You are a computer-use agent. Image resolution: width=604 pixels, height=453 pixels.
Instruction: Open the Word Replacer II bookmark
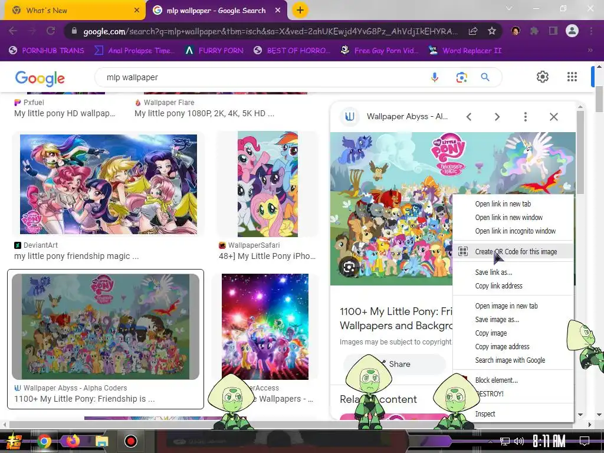pos(465,50)
